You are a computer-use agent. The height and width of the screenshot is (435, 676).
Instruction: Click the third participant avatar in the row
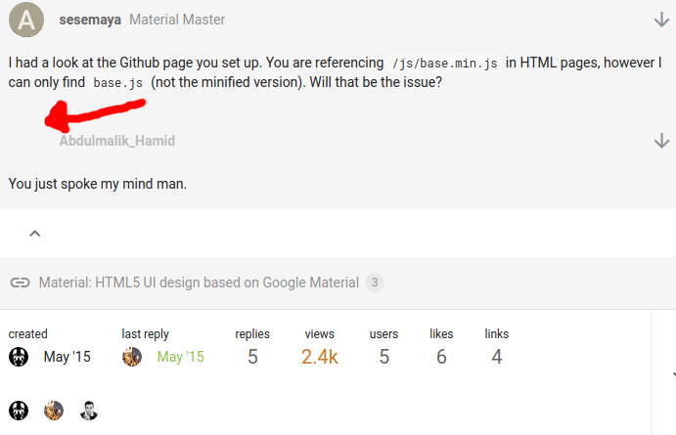pyautogui.click(x=89, y=410)
